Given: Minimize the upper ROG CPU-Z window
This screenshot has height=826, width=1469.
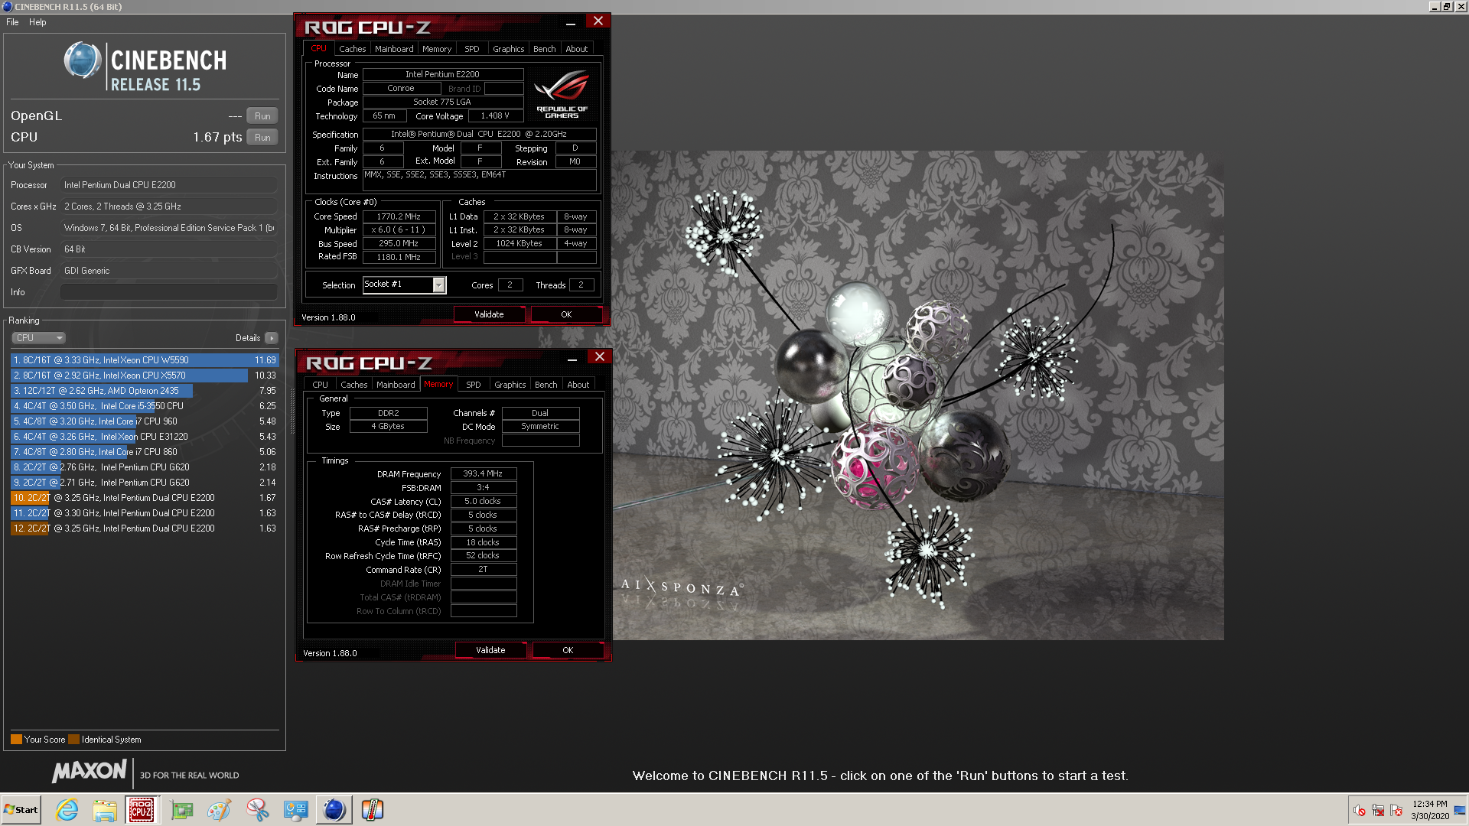Looking at the screenshot, I should tap(571, 24).
